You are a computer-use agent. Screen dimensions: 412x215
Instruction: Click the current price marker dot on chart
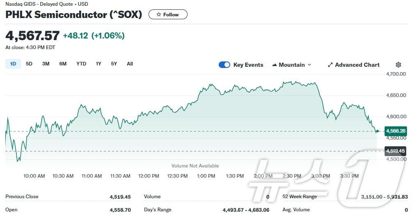[x=377, y=131]
